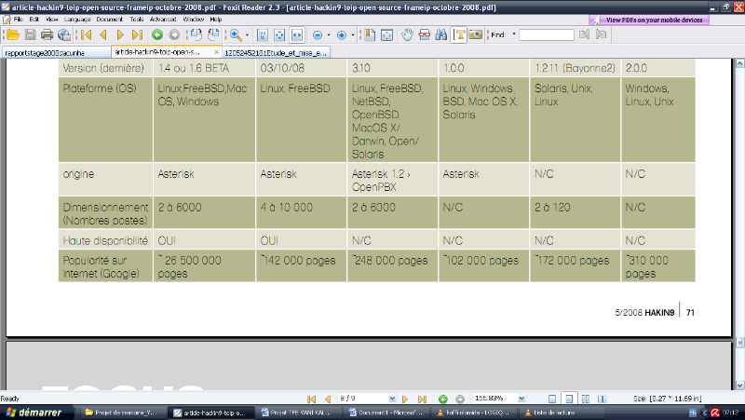Open the Zoom Out dropdown arrow
This screenshot has height=420, width=745.
(x=329, y=35)
